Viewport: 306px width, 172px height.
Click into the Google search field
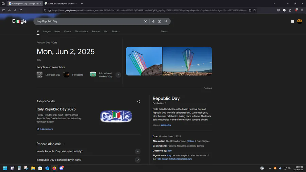(x=89, y=21)
